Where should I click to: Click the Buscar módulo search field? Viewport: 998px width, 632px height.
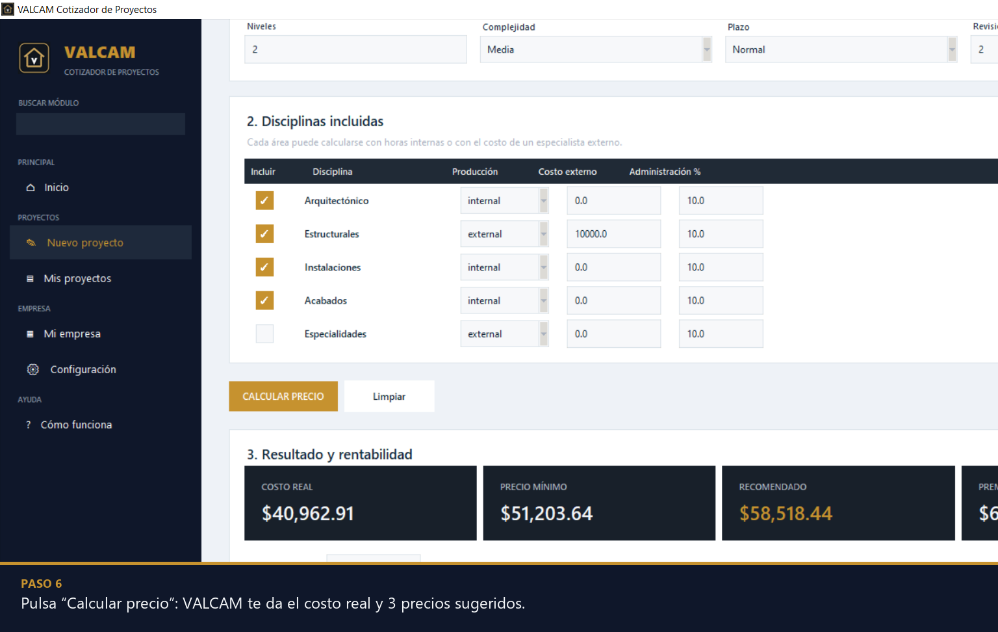[x=101, y=124]
